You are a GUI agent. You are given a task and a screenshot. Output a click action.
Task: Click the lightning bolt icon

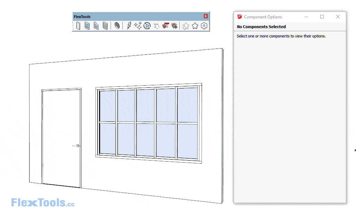(x=129, y=26)
